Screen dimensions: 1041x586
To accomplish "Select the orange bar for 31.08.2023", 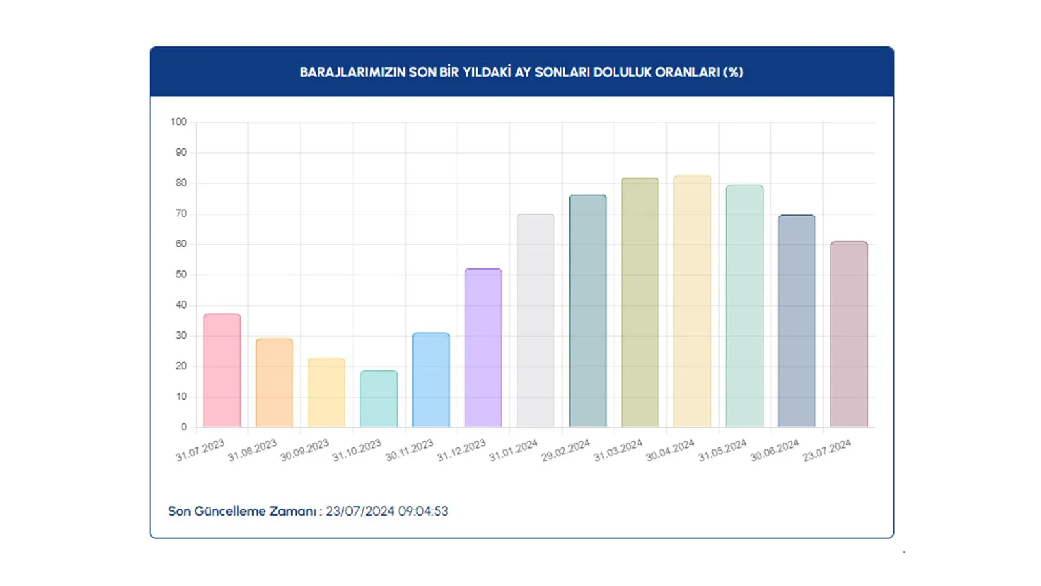I will [x=274, y=383].
